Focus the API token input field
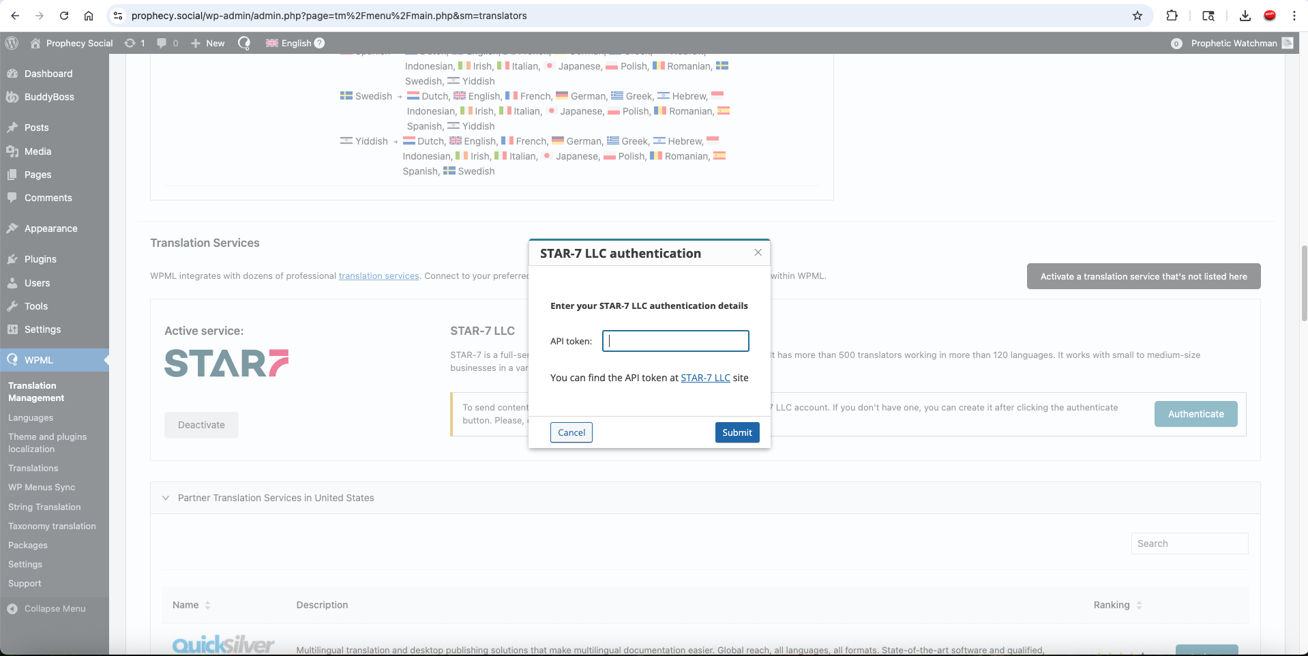The height and width of the screenshot is (656, 1308). point(676,341)
